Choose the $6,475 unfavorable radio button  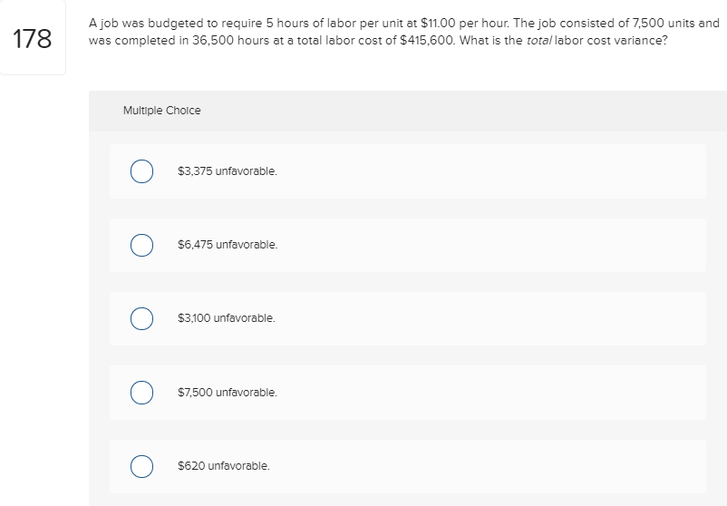[141, 245]
